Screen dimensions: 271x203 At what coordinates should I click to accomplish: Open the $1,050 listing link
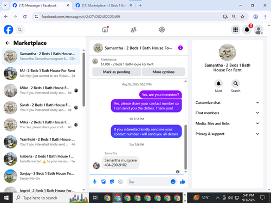[x=127, y=64]
